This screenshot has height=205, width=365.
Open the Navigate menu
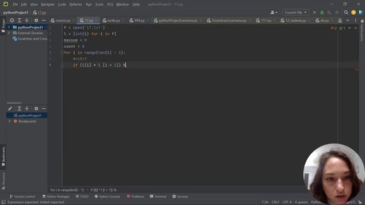[x=47, y=5]
